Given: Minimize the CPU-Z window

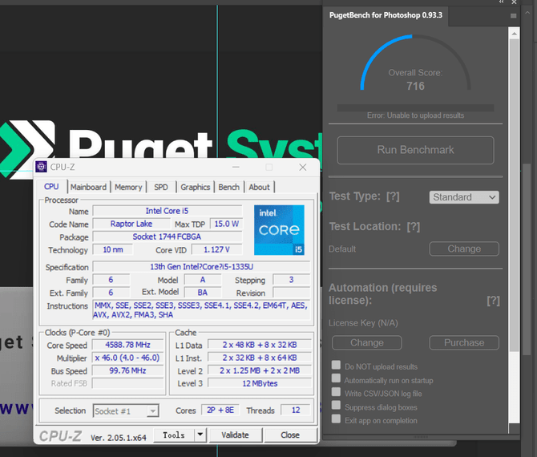Looking at the screenshot, I should (x=234, y=168).
